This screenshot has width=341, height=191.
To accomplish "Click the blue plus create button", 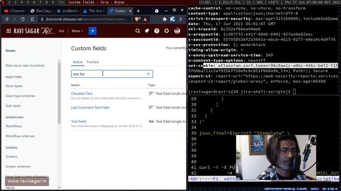I will tap(92, 31).
